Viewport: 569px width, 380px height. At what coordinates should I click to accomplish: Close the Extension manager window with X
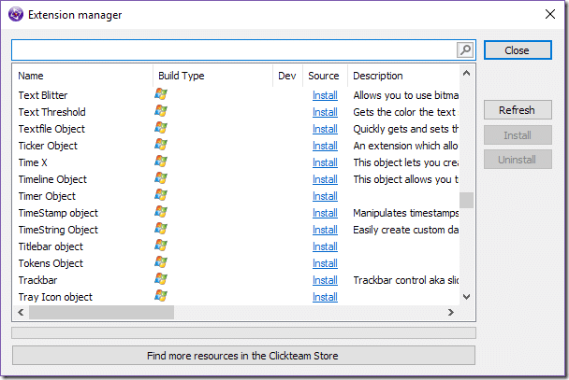[x=550, y=14]
